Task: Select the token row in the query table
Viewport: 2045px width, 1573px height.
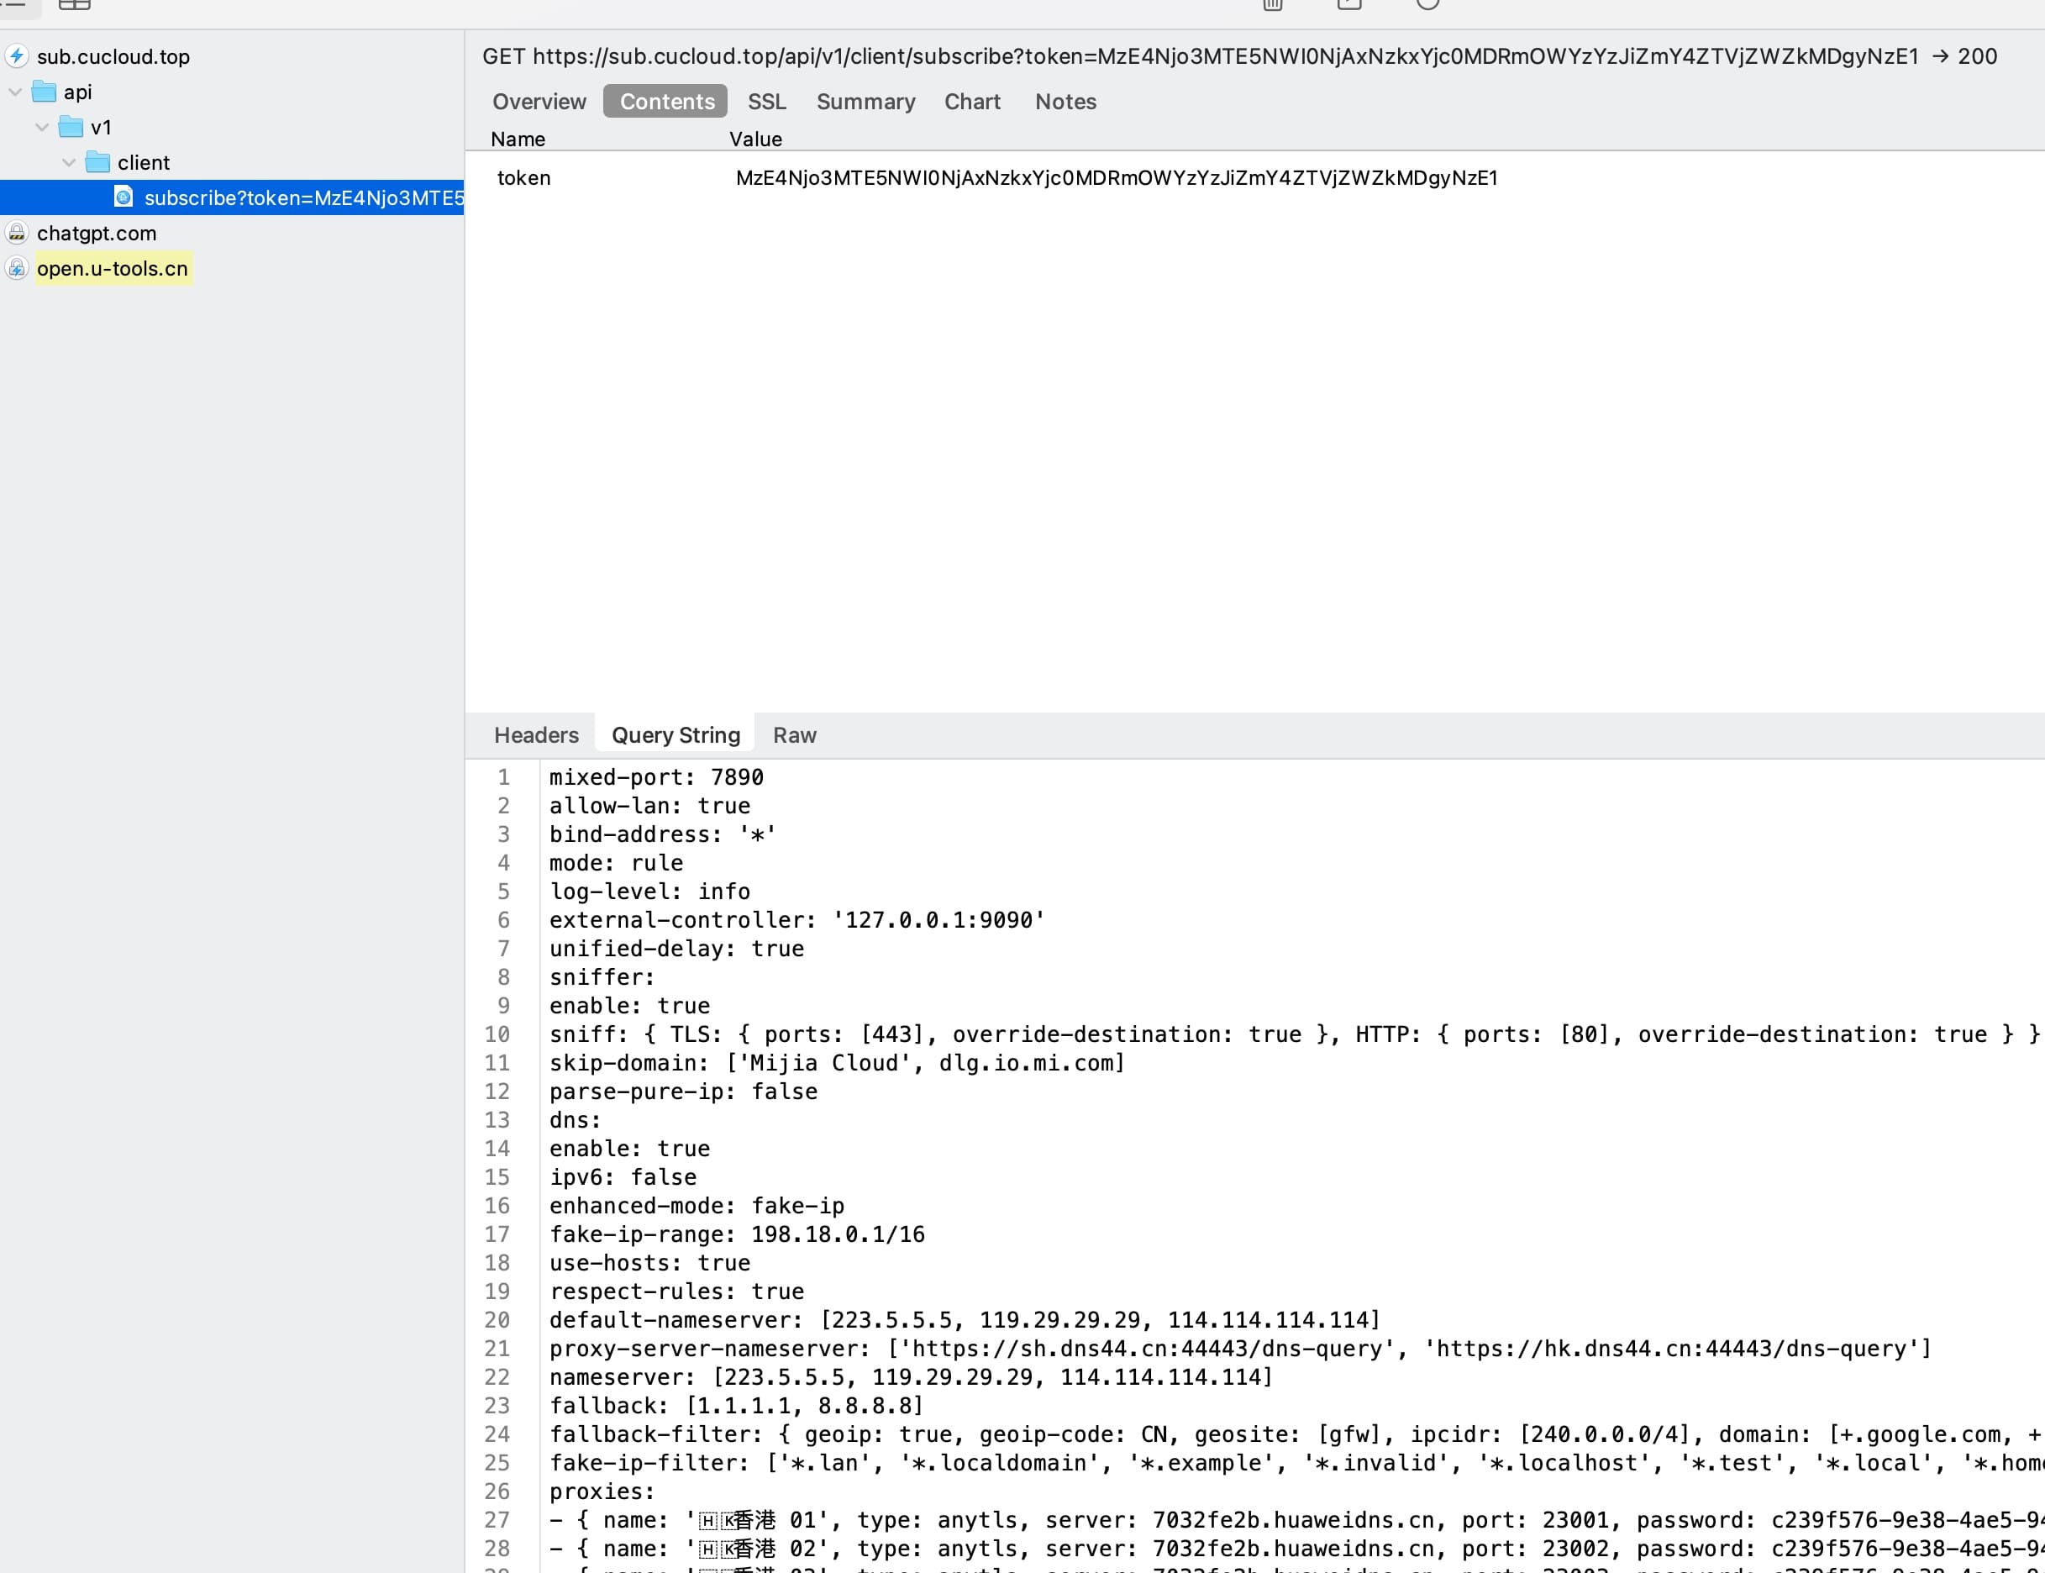Action: (1254, 178)
